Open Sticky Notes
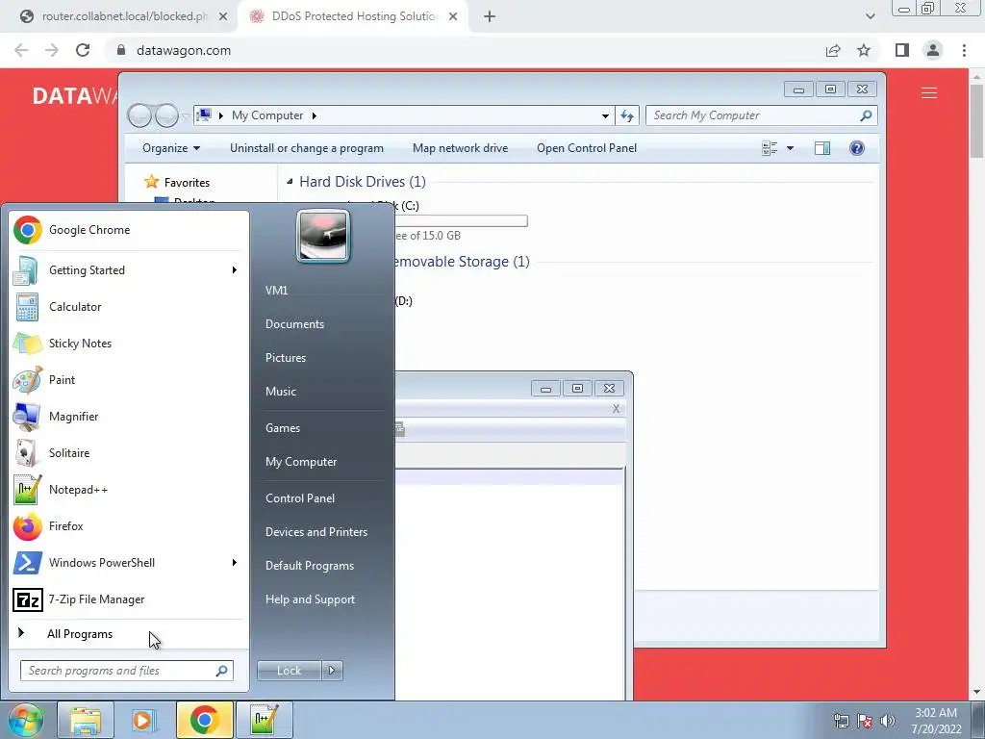985x739 pixels. (129, 344)
